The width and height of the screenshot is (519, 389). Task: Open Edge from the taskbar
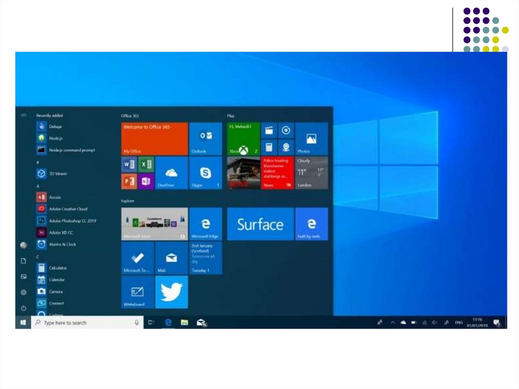(168, 323)
